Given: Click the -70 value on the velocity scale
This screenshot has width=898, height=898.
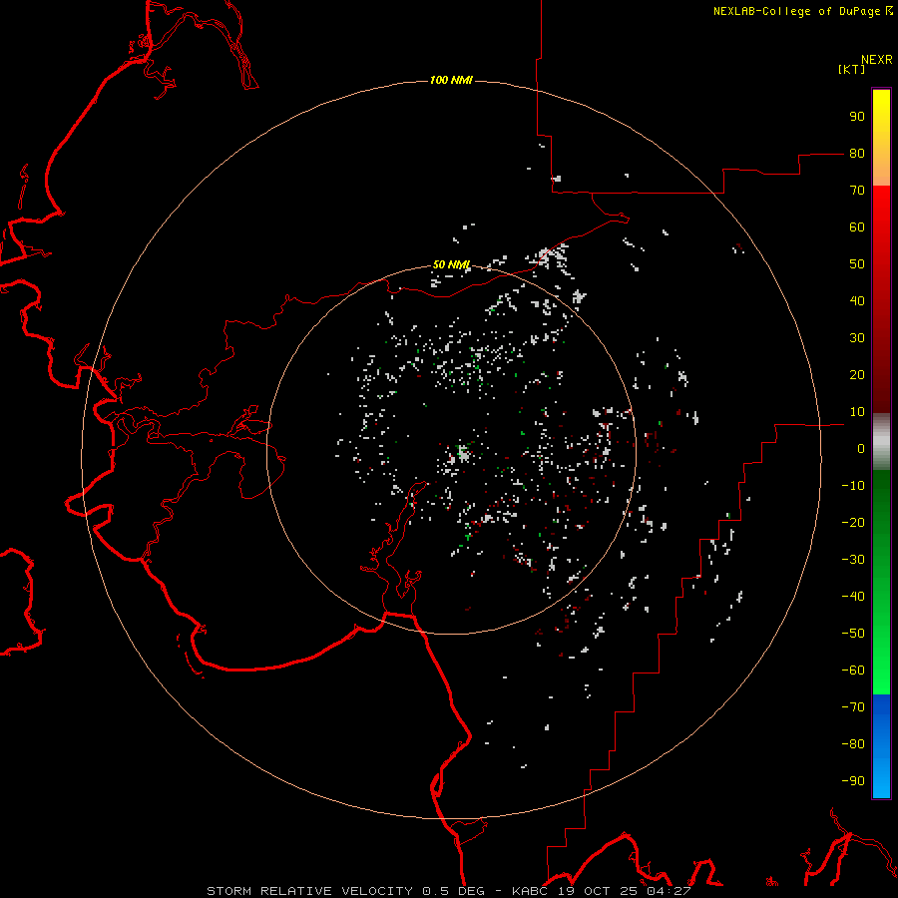Looking at the screenshot, I should click(x=853, y=706).
